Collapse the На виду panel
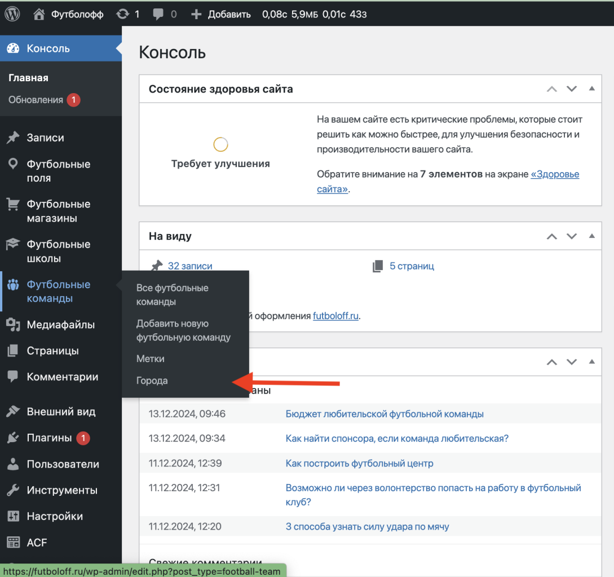The height and width of the screenshot is (577, 614). [591, 236]
